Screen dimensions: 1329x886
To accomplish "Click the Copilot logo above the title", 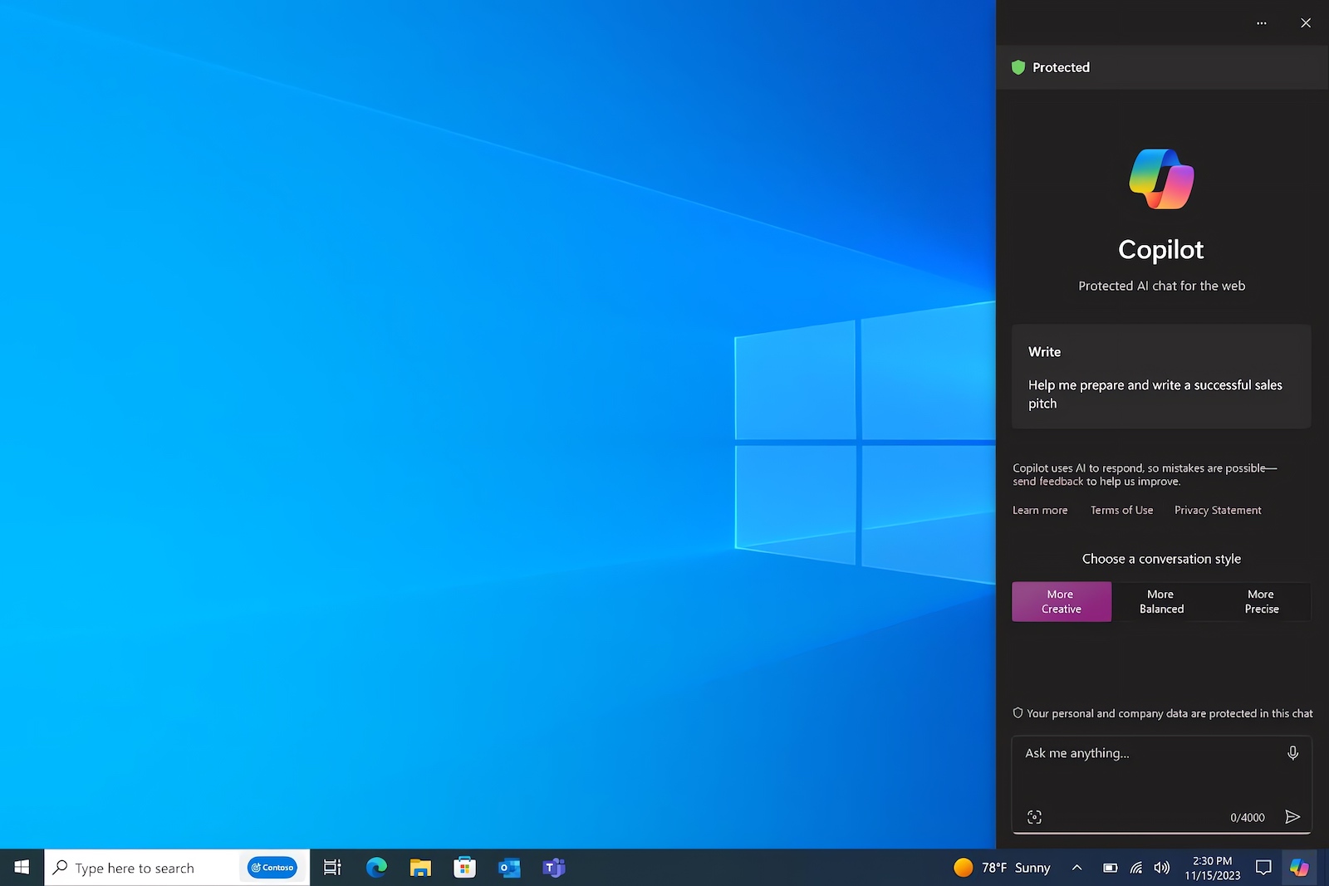I will coord(1160,178).
